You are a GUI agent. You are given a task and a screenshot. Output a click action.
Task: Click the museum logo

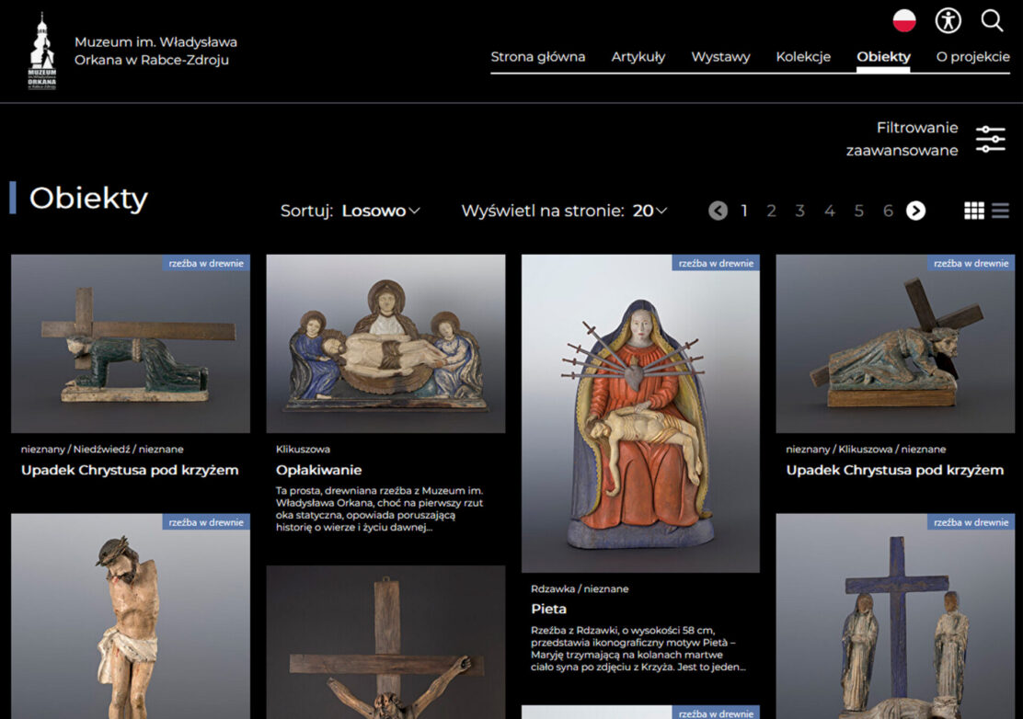point(42,51)
